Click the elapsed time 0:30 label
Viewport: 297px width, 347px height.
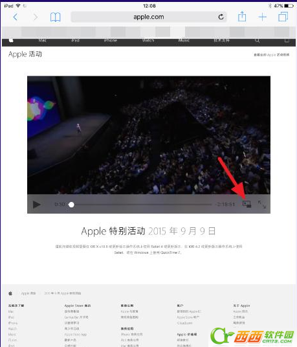point(60,204)
